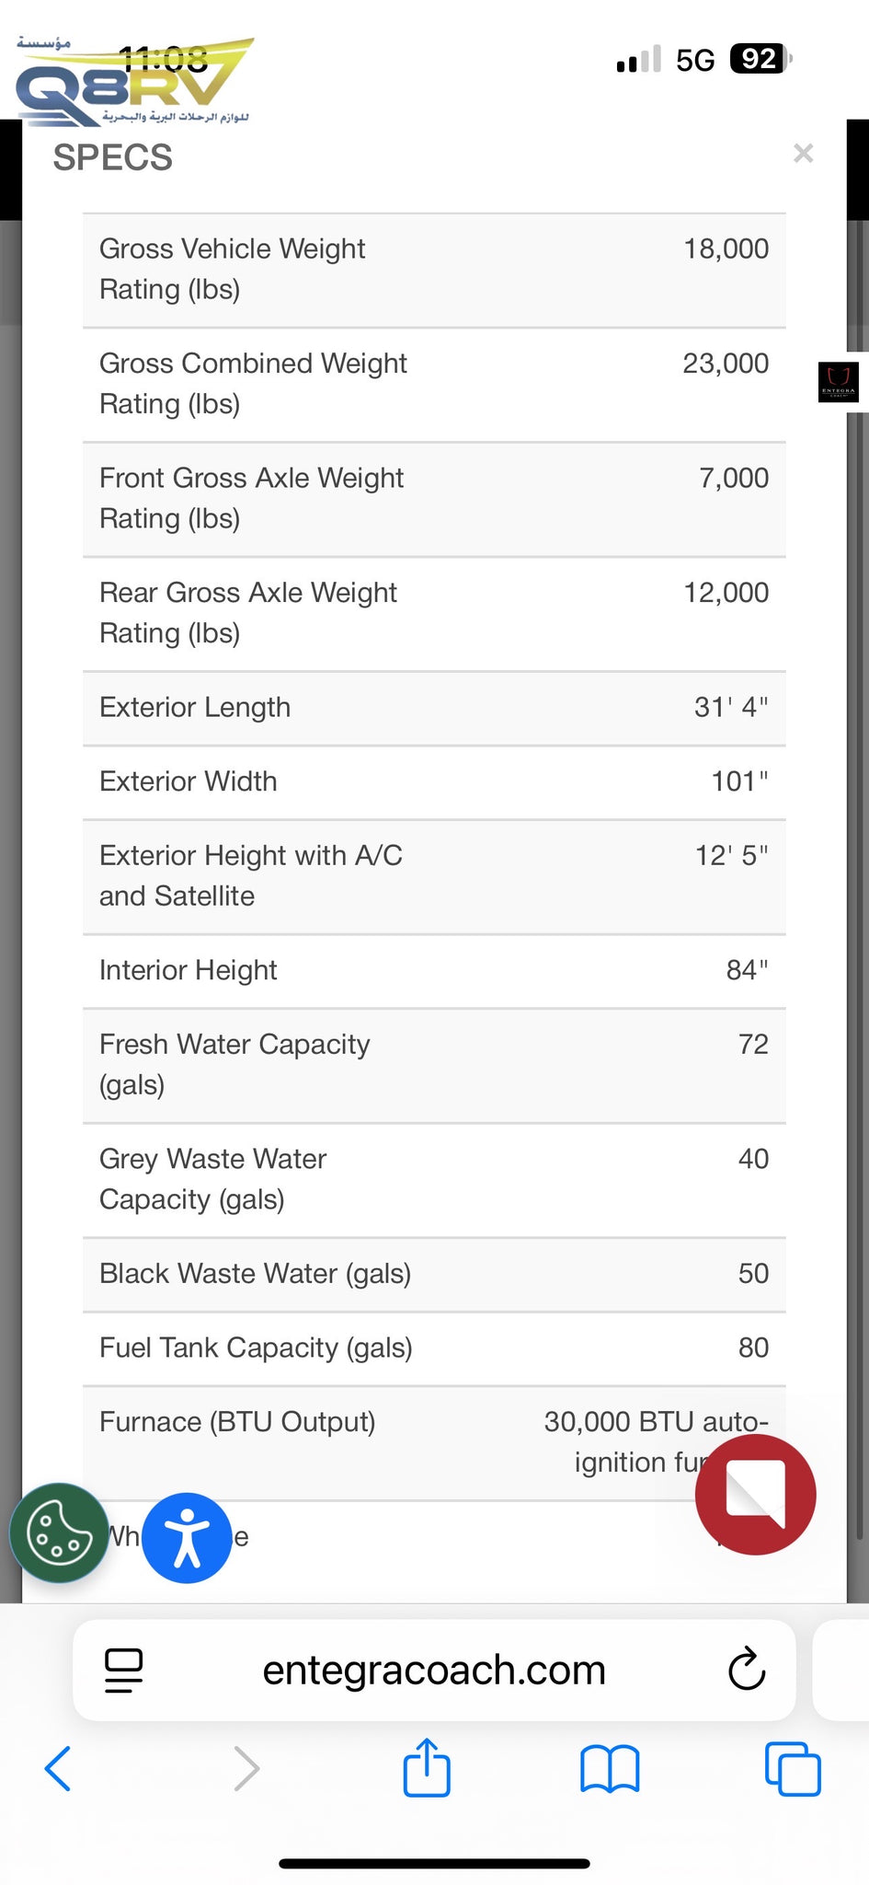Tap the Fresh Water Capacity row
Image resolution: width=869 pixels, height=1885 pixels.
[x=434, y=1065]
